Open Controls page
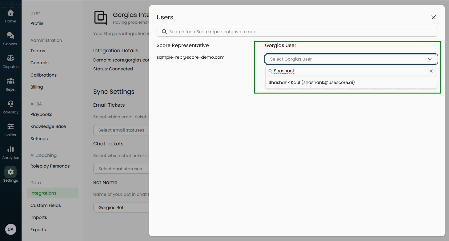The width and height of the screenshot is (449, 241). [39, 63]
